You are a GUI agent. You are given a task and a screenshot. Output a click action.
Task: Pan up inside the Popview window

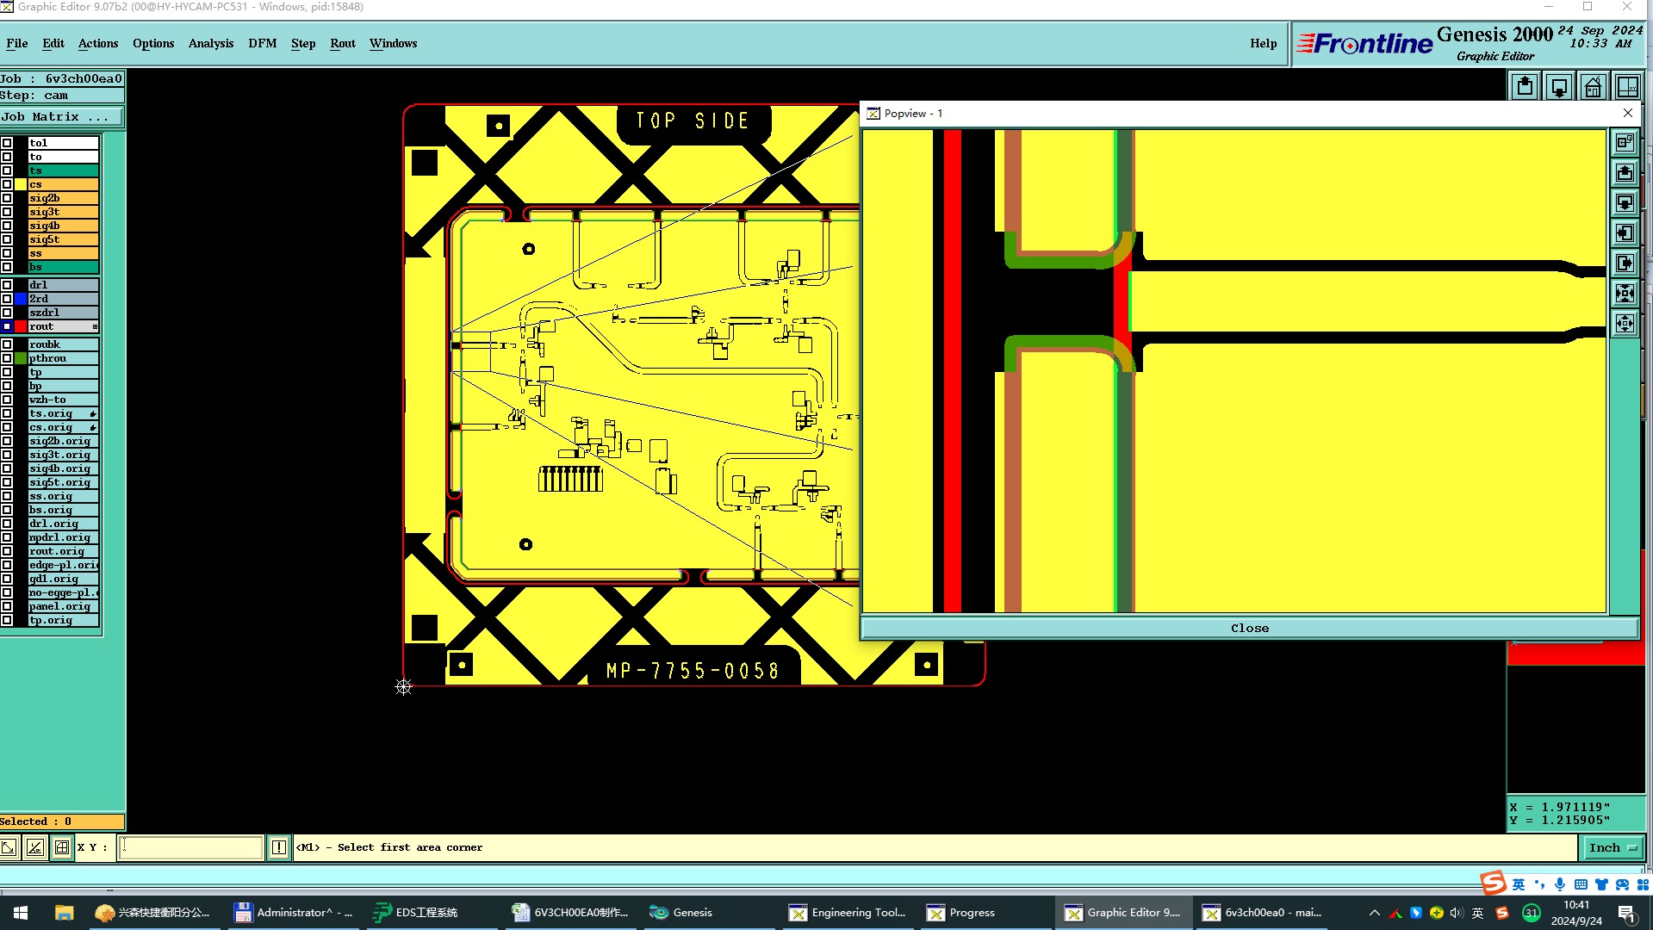tap(1625, 172)
